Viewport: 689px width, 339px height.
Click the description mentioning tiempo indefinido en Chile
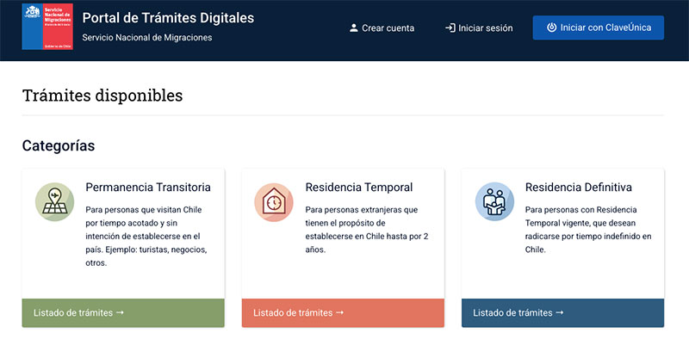tap(588, 230)
